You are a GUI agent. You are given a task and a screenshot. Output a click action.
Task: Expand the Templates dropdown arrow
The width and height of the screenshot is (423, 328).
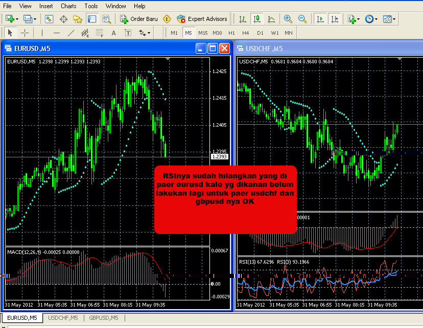[394, 19]
